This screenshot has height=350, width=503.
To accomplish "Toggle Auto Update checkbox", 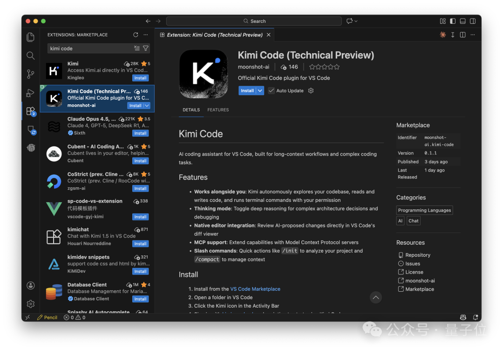I will tap(272, 90).
